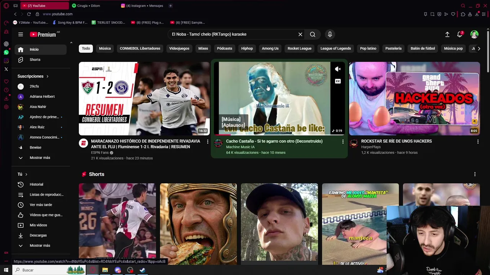Open Ver más tarde in the sidebar
490x275 pixels.
(x=41, y=205)
